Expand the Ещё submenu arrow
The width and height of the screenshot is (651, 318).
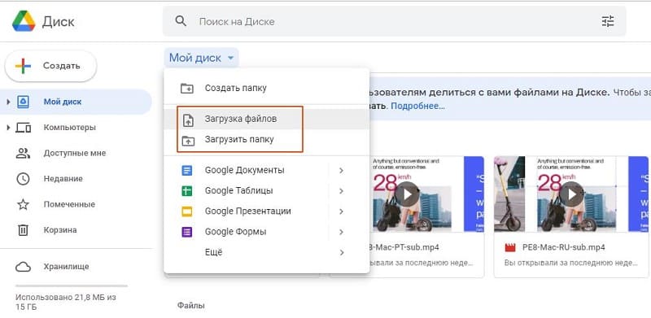coord(341,252)
